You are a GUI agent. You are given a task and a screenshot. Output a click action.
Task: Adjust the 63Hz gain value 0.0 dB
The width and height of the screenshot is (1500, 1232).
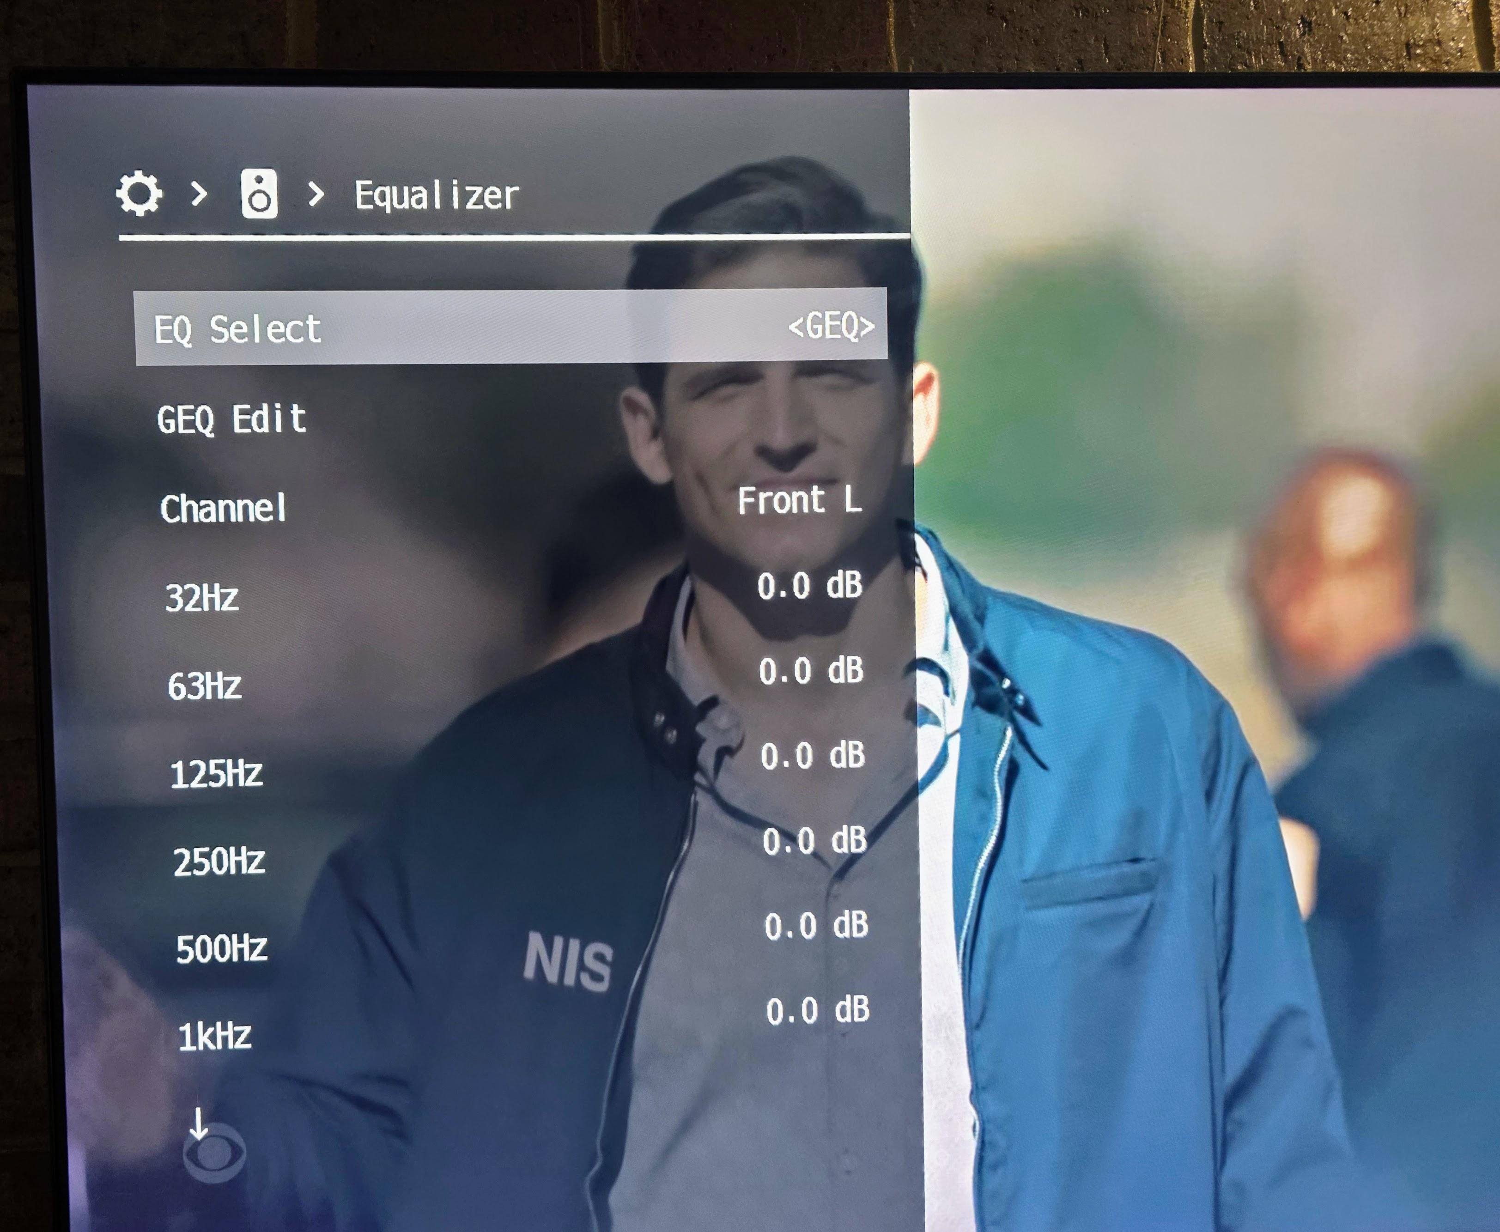(812, 671)
